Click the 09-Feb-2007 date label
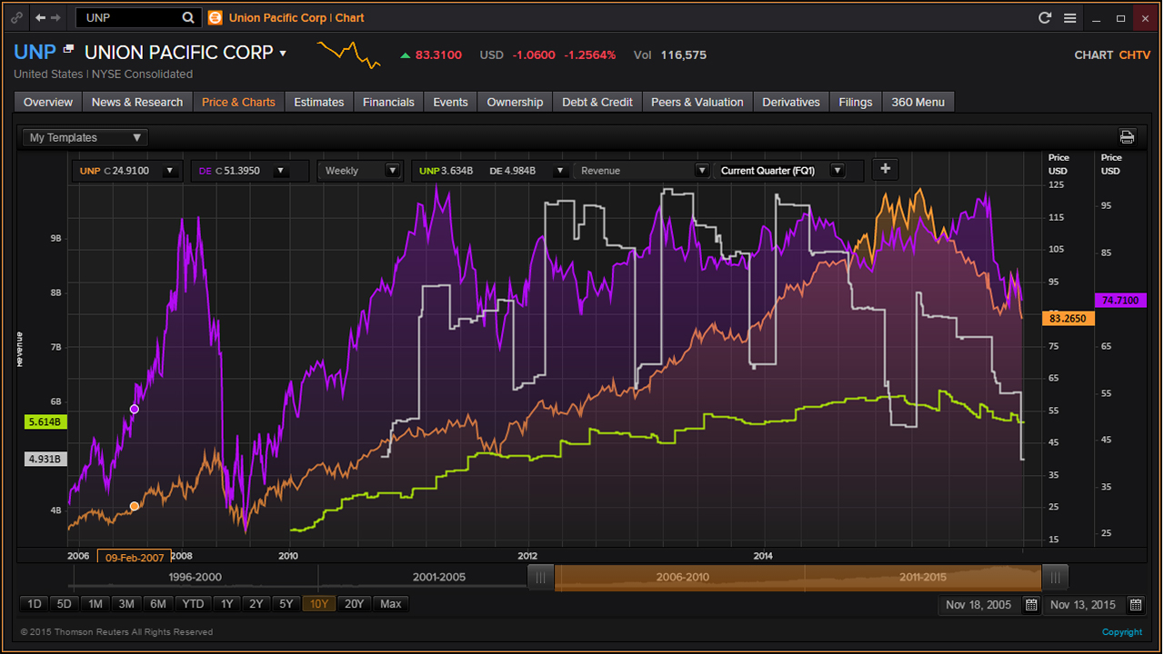The width and height of the screenshot is (1164, 654). point(134,557)
